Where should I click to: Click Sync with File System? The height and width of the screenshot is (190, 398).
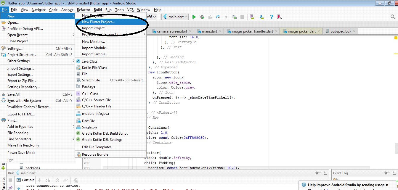(x=37, y=100)
